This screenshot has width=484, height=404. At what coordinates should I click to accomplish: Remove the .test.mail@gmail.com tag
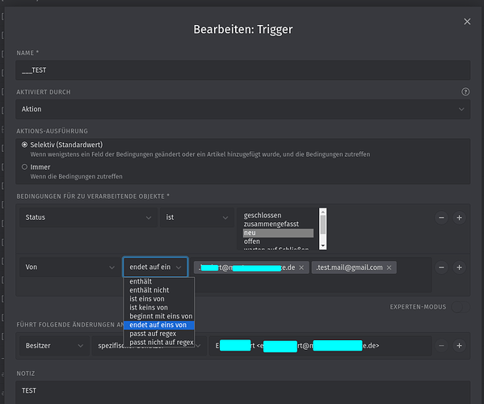[389, 267]
